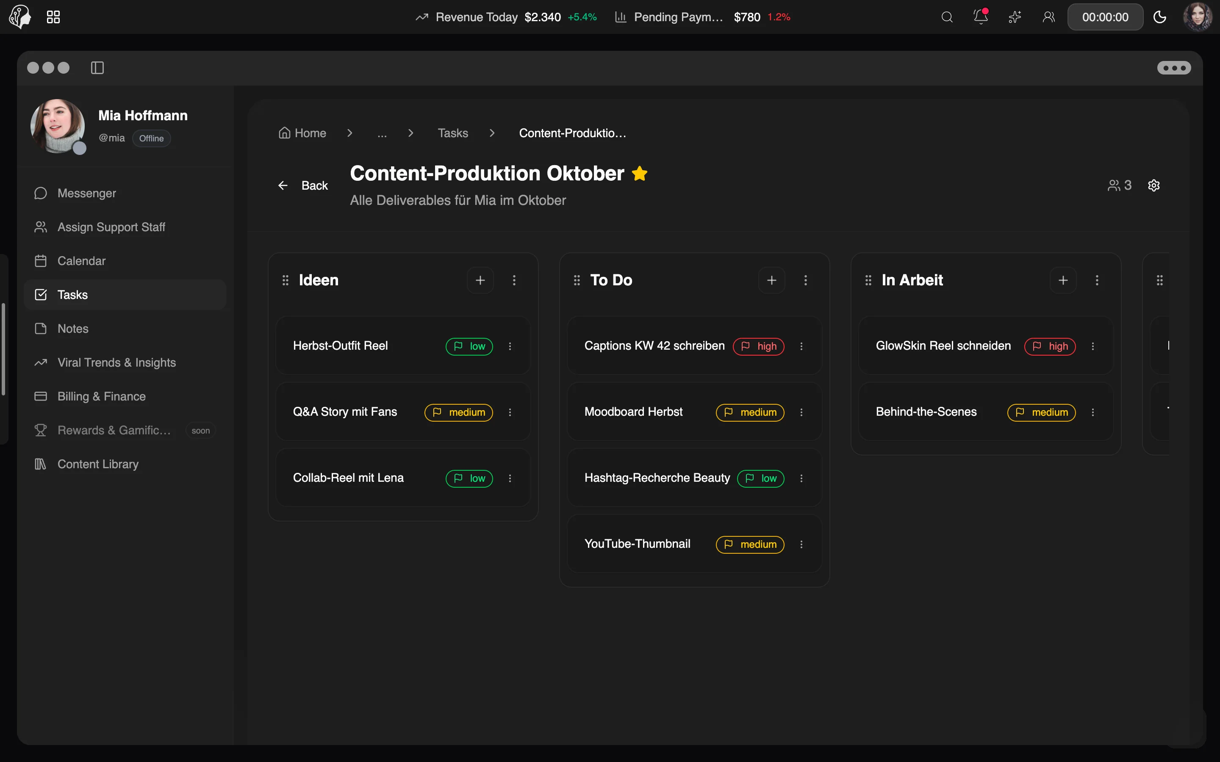Open options for GlowSkin Reel schneiden
Screen dimensions: 1220x762
pyautogui.click(x=1092, y=346)
